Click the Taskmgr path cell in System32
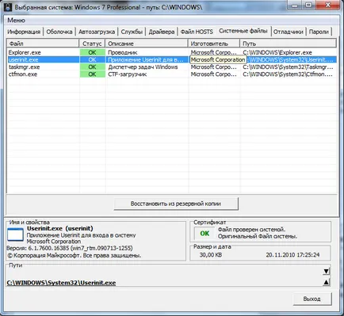The height and width of the screenshot is (316, 344). point(288,67)
